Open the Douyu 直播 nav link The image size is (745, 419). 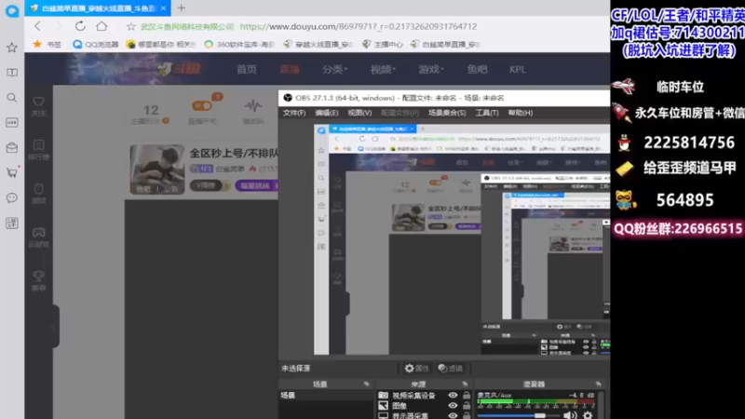[290, 69]
